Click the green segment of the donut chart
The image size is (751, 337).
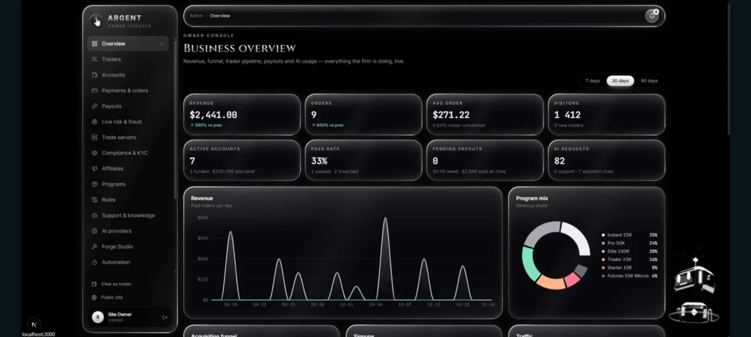[529, 264]
